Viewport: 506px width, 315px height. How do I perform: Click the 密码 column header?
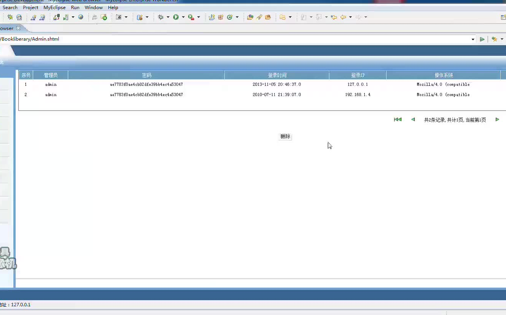pyautogui.click(x=147, y=75)
